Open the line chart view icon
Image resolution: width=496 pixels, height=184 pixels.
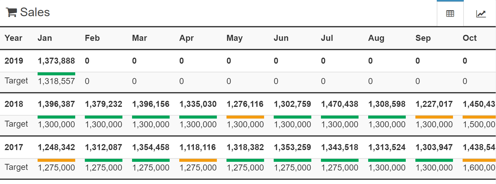pos(481,14)
